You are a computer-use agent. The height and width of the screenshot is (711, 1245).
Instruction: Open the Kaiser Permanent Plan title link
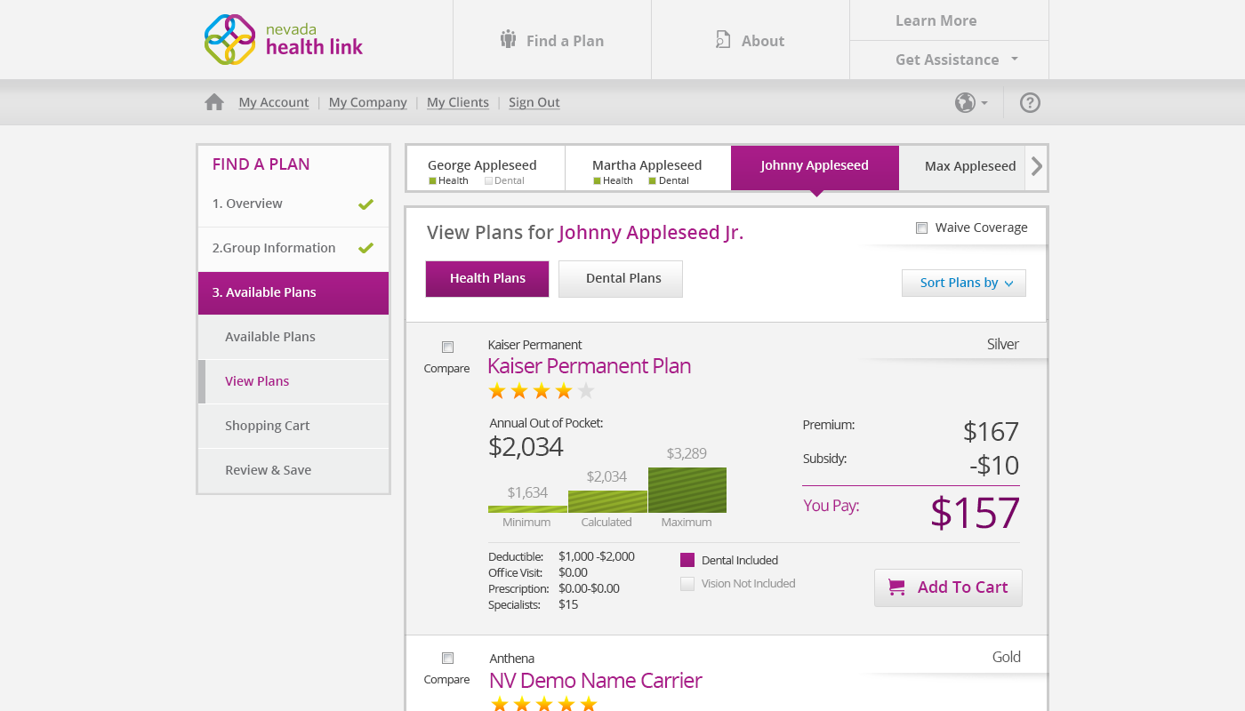590,366
